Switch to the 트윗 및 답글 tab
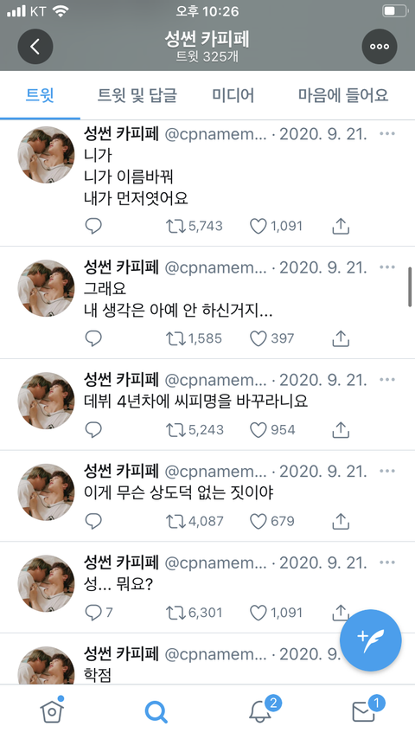 click(x=137, y=96)
